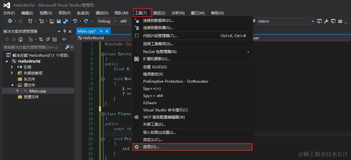Image resolution: width=351 pixels, height=160 pixels.
Task: Click the add new item toolbar icon
Action: 41,21
